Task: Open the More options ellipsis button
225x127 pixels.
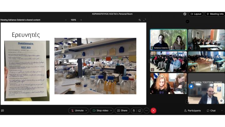Action: click(146, 110)
